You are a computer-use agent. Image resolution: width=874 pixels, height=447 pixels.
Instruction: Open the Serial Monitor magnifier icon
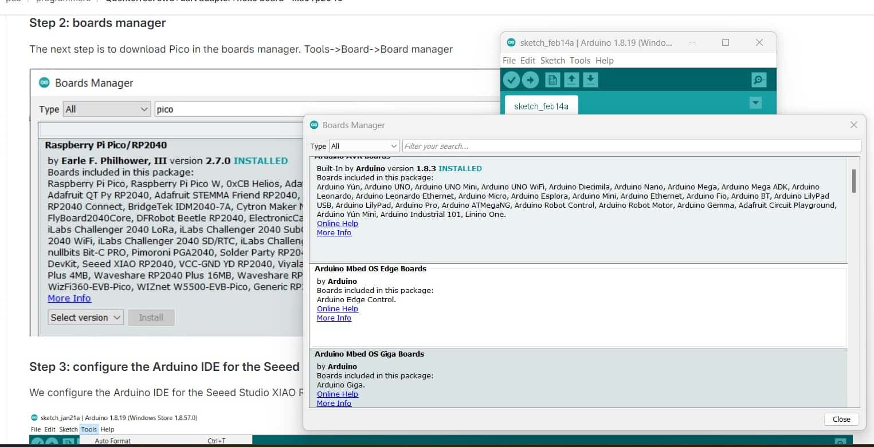click(x=759, y=80)
